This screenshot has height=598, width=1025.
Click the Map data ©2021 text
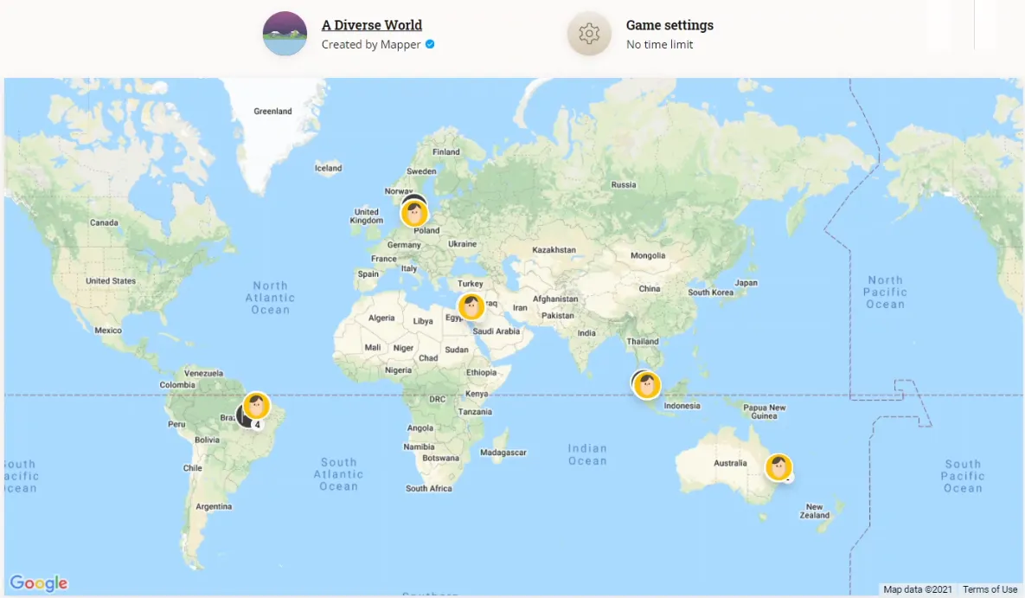pos(917,589)
